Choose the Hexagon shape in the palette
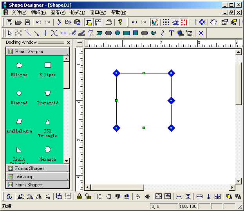Screen dimensions: 244x211 pyautogui.click(x=47, y=150)
